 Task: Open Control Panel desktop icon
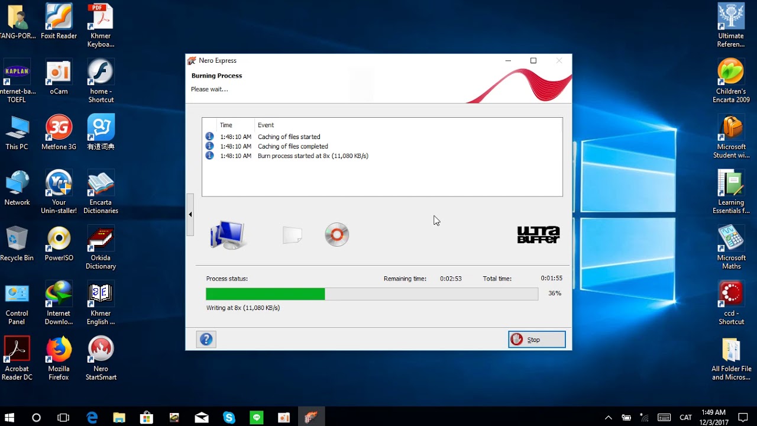17,304
